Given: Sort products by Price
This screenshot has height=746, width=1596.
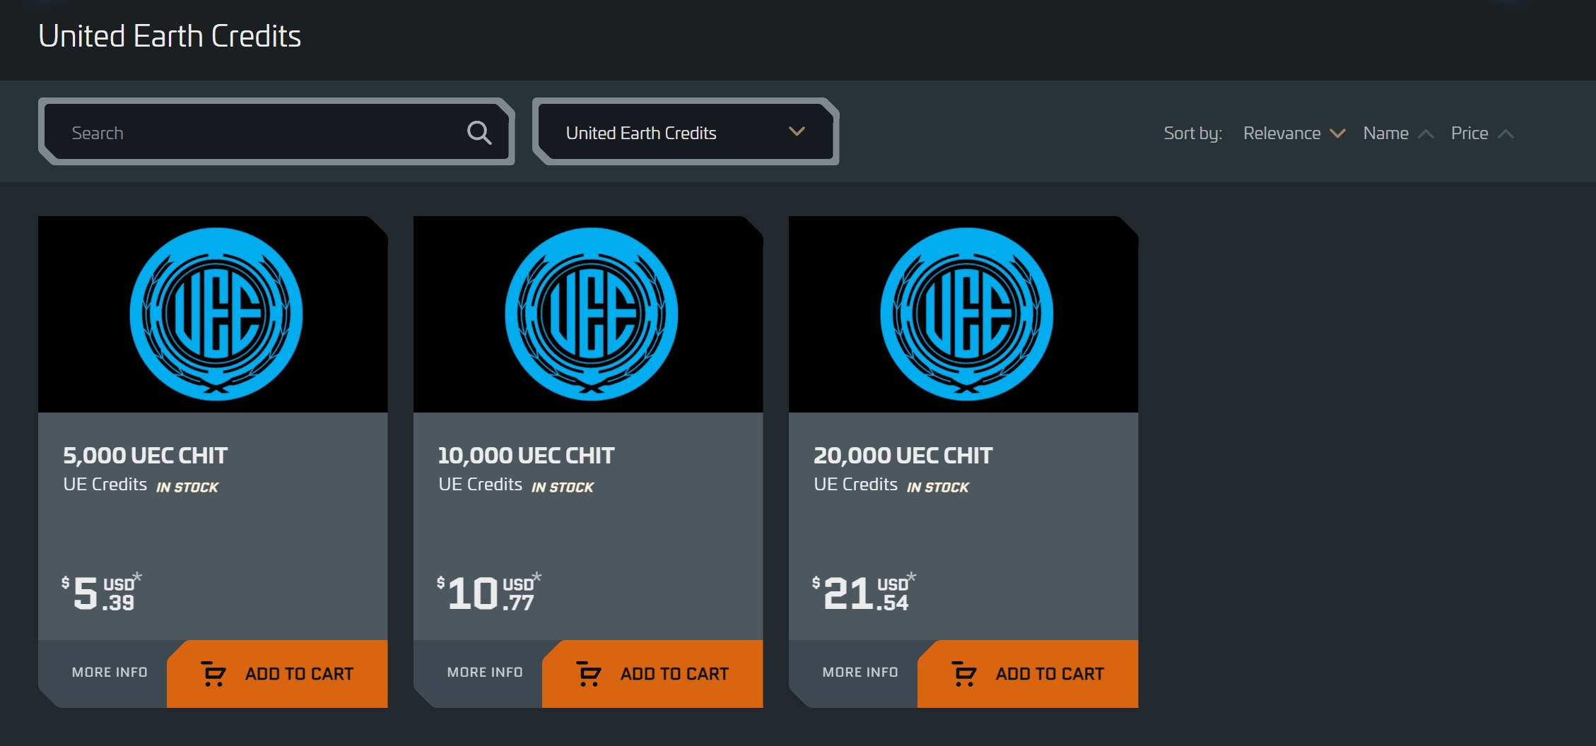Looking at the screenshot, I should 1469,134.
